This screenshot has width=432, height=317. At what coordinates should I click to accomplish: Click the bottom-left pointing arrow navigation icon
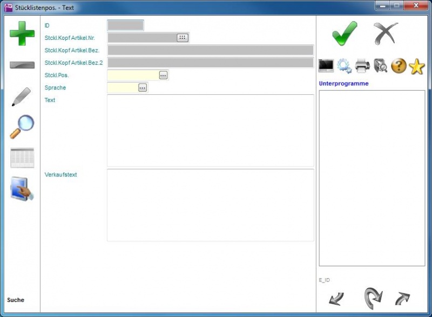pos(336,298)
